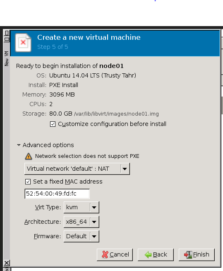
Task: Click the storage path /var/lib/libvirt/images/node01.img
Action: 116,114
